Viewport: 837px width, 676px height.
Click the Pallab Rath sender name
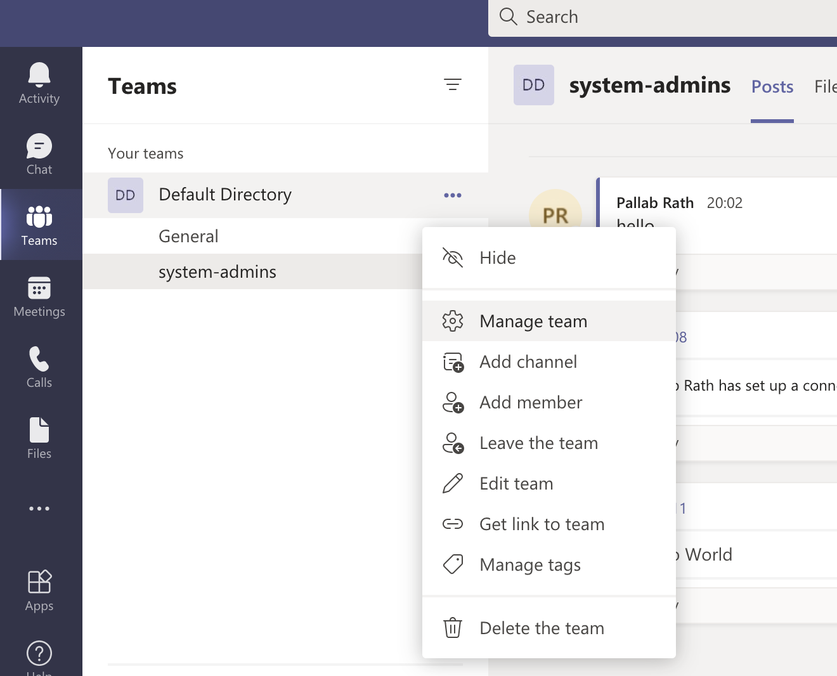[x=655, y=203]
